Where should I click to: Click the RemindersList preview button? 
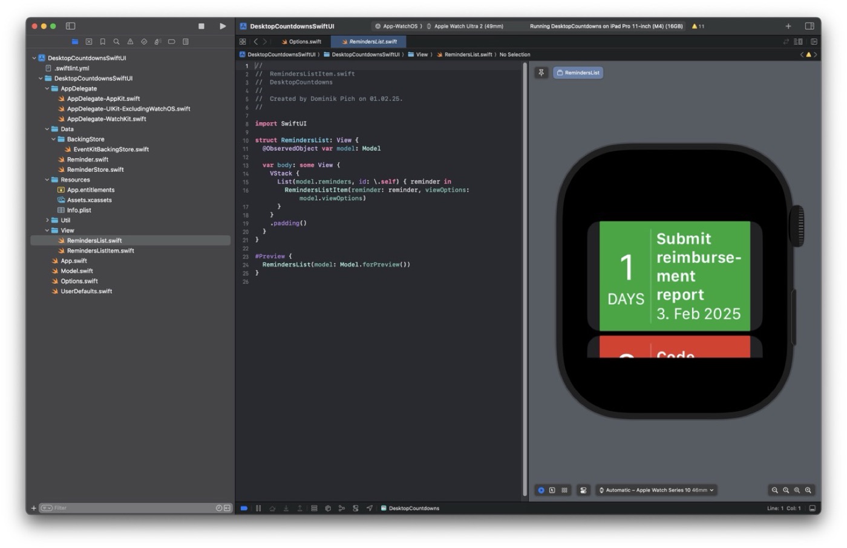[578, 73]
